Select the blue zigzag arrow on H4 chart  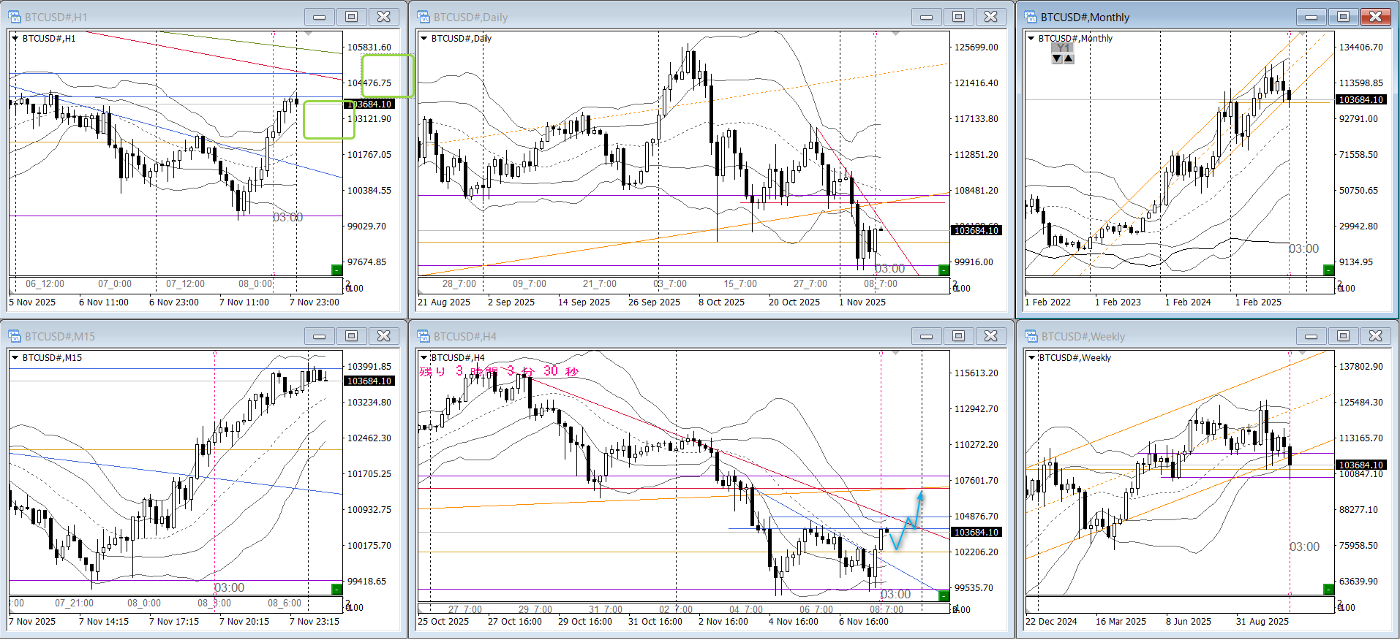tap(907, 523)
